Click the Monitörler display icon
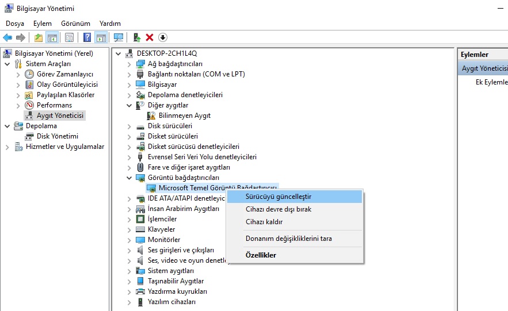The image size is (508, 311). point(140,240)
